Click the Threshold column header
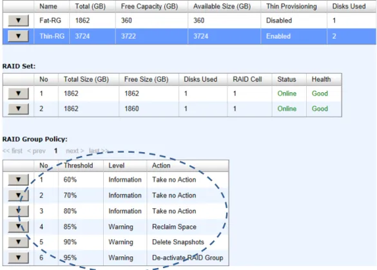The height and width of the screenshot is (270, 377). click(78, 166)
